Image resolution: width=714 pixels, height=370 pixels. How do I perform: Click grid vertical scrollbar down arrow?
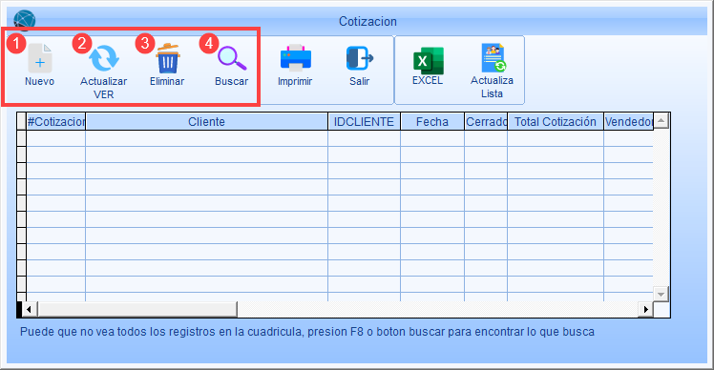click(661, 294)
